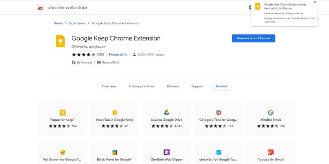The image size is (329, 164).
Task: Open the Save to Google Drive icon
Action: (167, 112)
